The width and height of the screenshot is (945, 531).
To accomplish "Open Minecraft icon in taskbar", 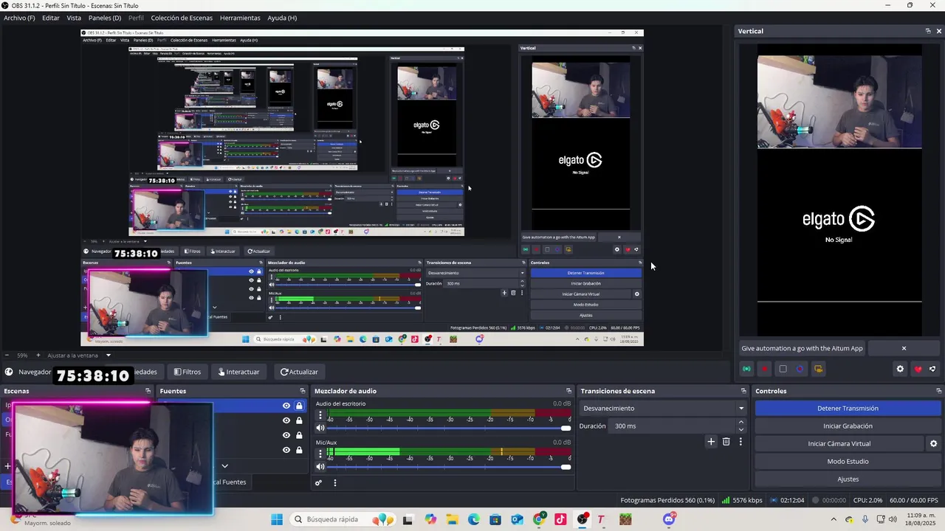I will point(625,519).
